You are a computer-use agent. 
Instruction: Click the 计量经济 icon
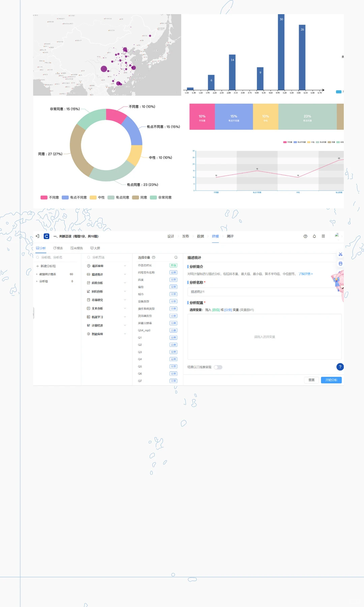pos(89,325)
